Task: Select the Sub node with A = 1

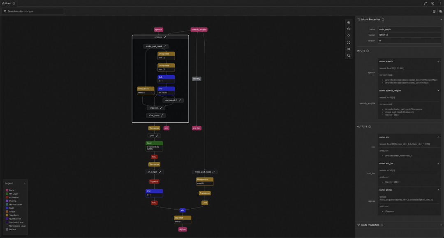Action: [x=166, y=79]
